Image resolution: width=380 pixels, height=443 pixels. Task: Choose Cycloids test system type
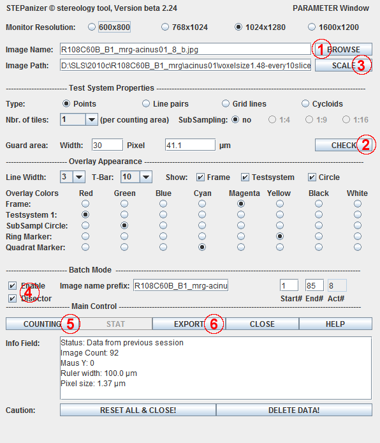coord(305,103)
